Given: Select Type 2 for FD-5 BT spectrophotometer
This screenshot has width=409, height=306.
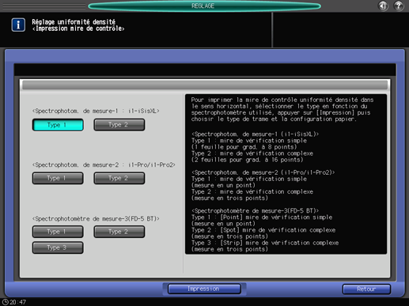Looking at the screenshot, I should click(x=119, y=232).
